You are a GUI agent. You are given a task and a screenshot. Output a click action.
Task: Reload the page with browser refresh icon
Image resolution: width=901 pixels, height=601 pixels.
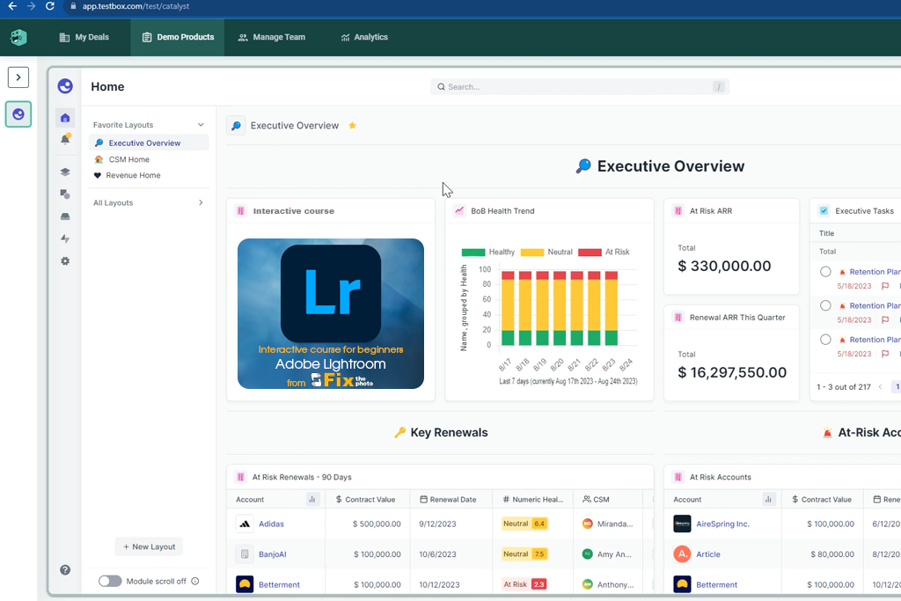[x=50, y=6]
